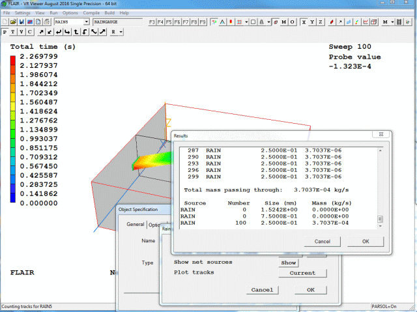Click the save disk icon in toolbar
The image size is (417, 312).
click(22, 21)
